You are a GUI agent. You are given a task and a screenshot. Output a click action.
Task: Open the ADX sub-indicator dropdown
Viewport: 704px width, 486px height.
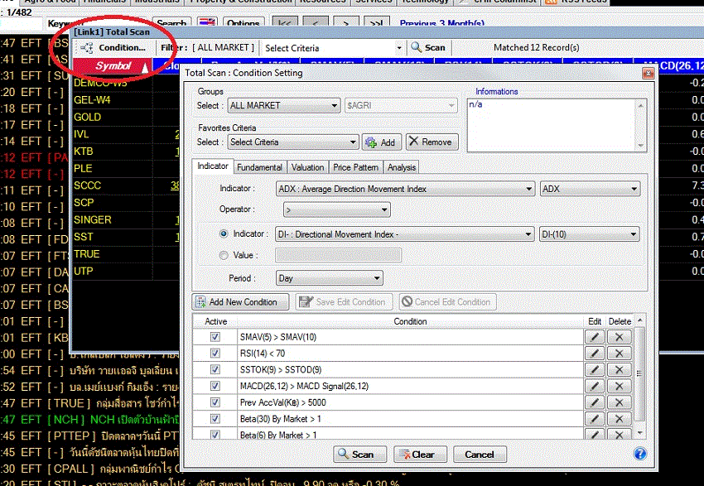point(590,189)
